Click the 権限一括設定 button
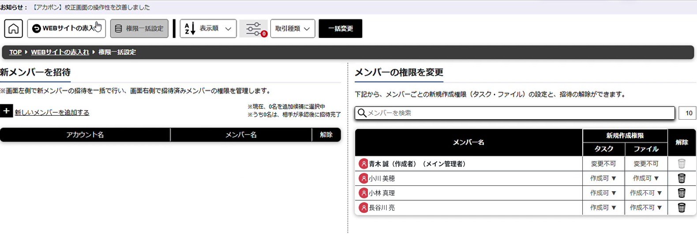The image size is (697, 234). pyautogui.click(x=139, y=29)
